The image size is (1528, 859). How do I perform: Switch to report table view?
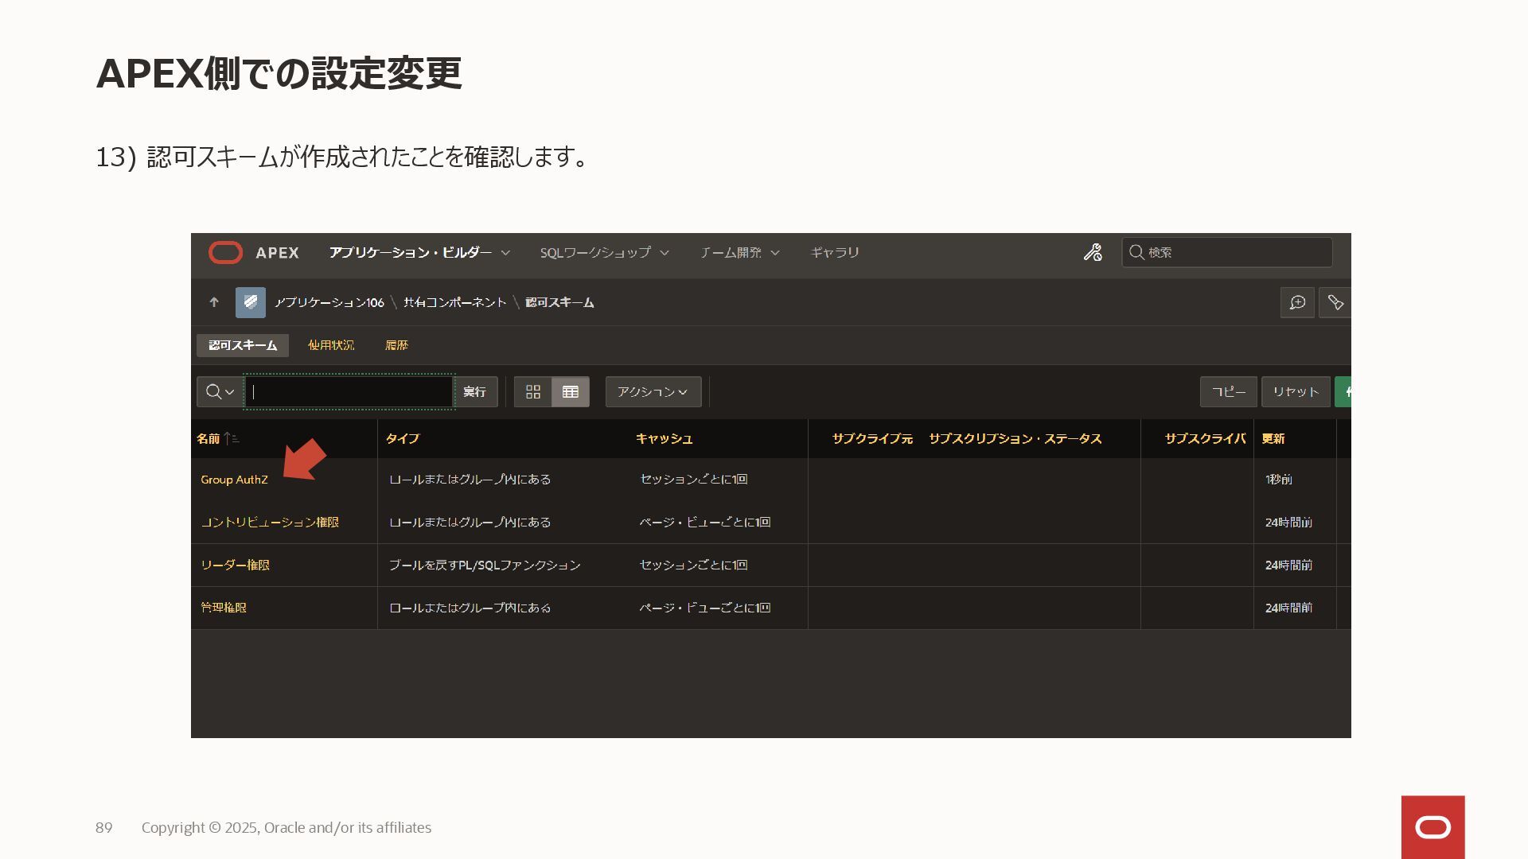[x=571, y=391]
